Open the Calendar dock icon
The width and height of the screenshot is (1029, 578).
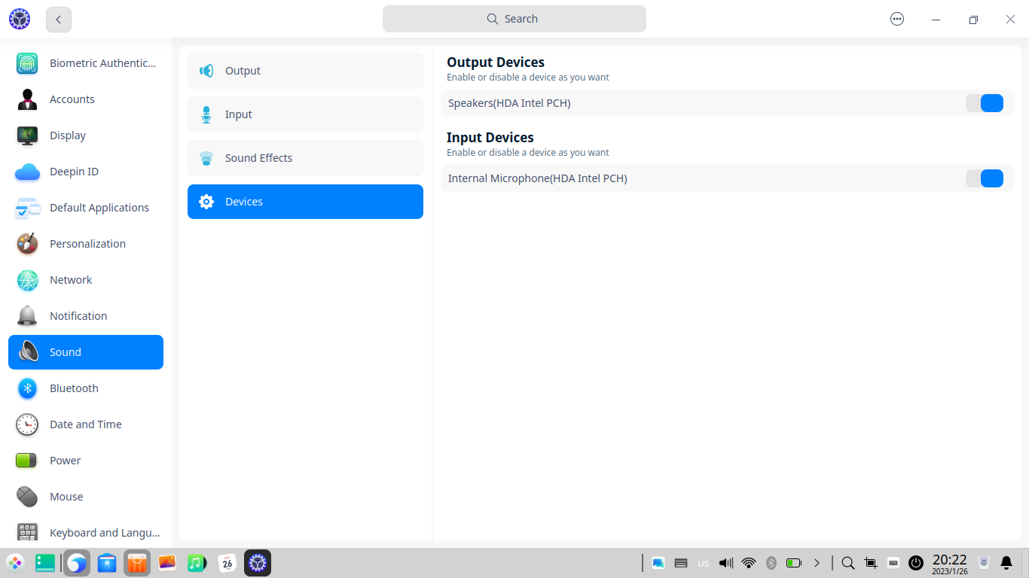click(x=227, y=563)
